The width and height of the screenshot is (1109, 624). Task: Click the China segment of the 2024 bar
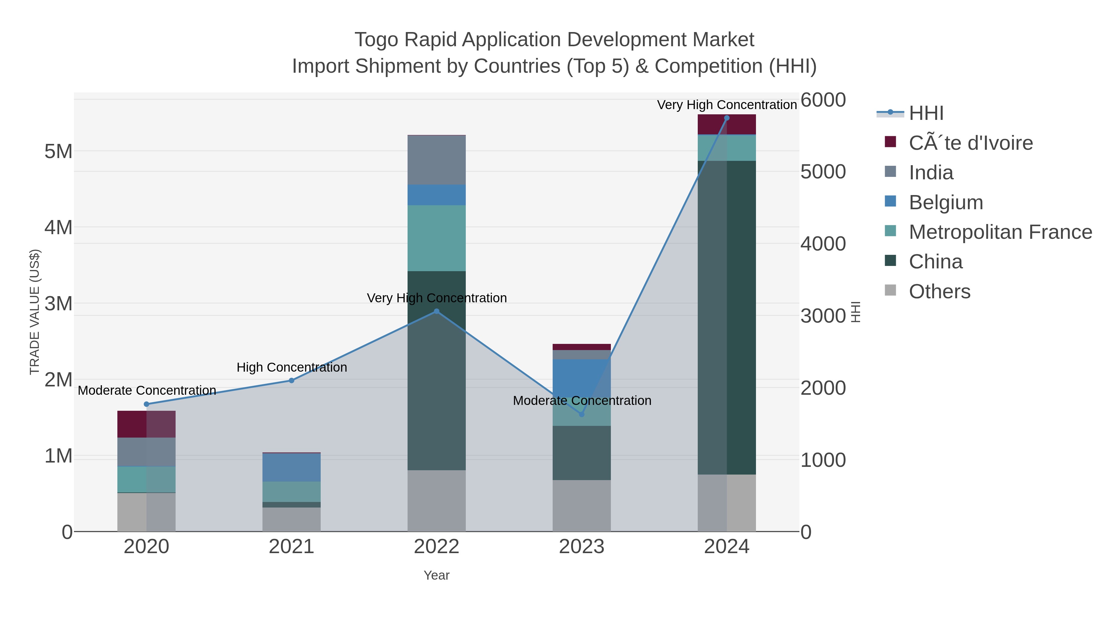click(x=727, y=318)
